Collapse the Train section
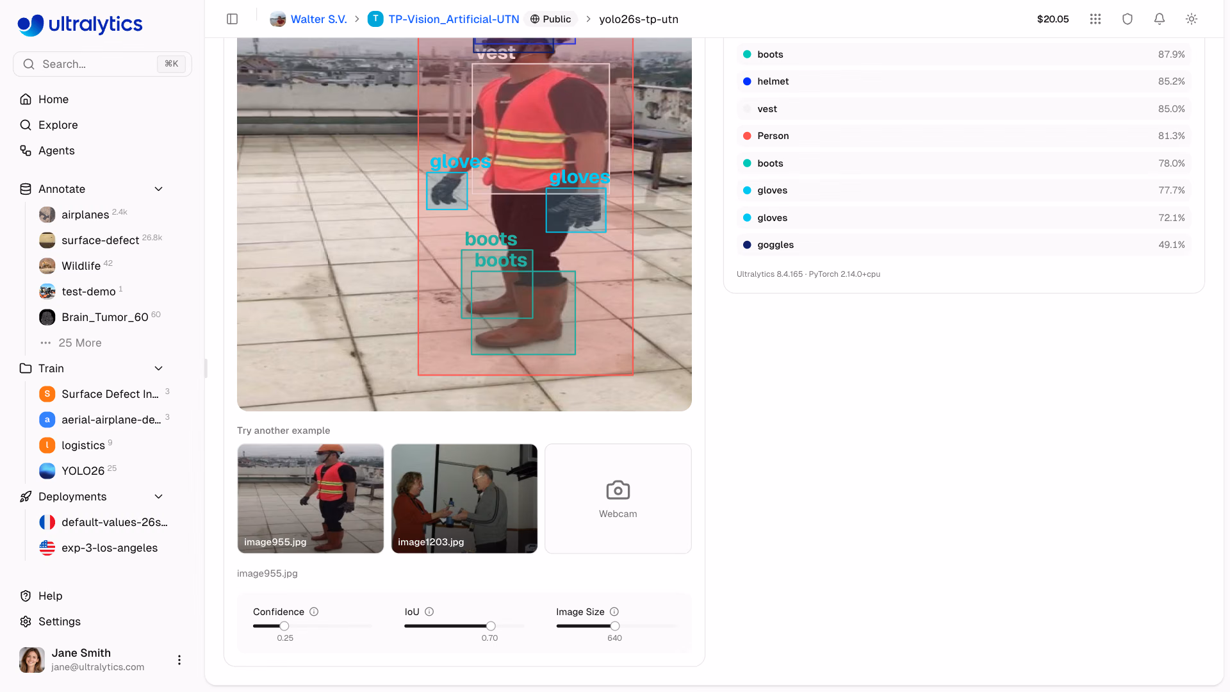The height and width of the screenshot is (692, 1230). 159,368
